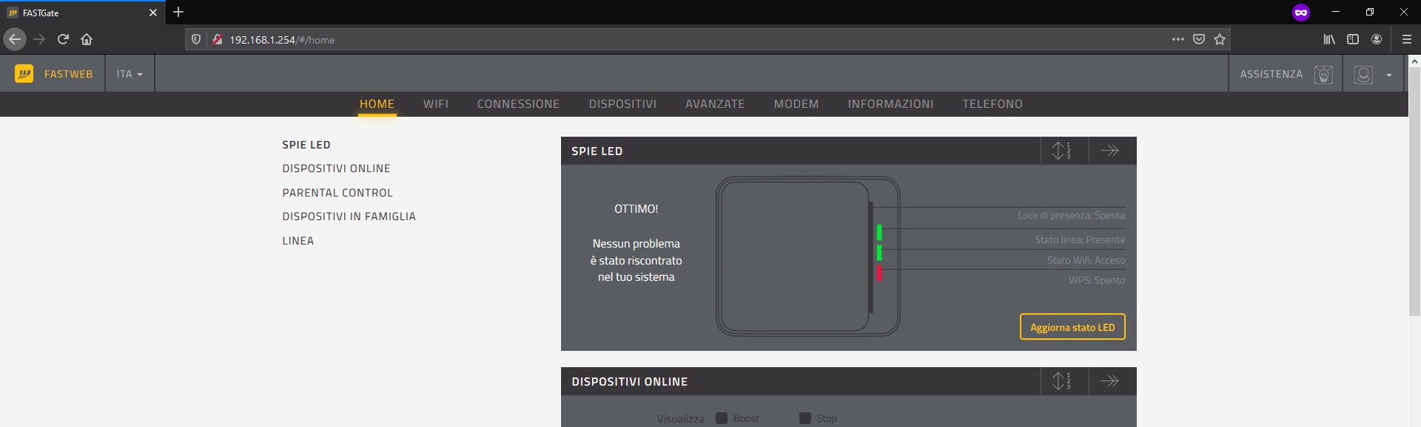Click the Stato Wifi: Acceso text
The image size is (1421, 427).
click(x=1086, y=261)
